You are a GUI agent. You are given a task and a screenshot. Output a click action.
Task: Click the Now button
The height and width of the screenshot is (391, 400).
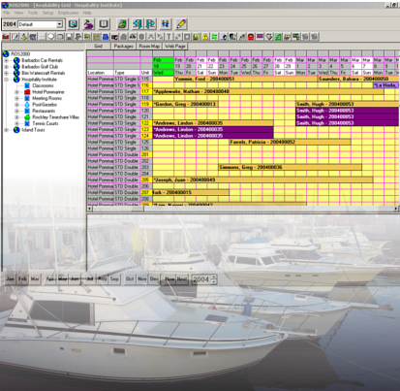169,278
